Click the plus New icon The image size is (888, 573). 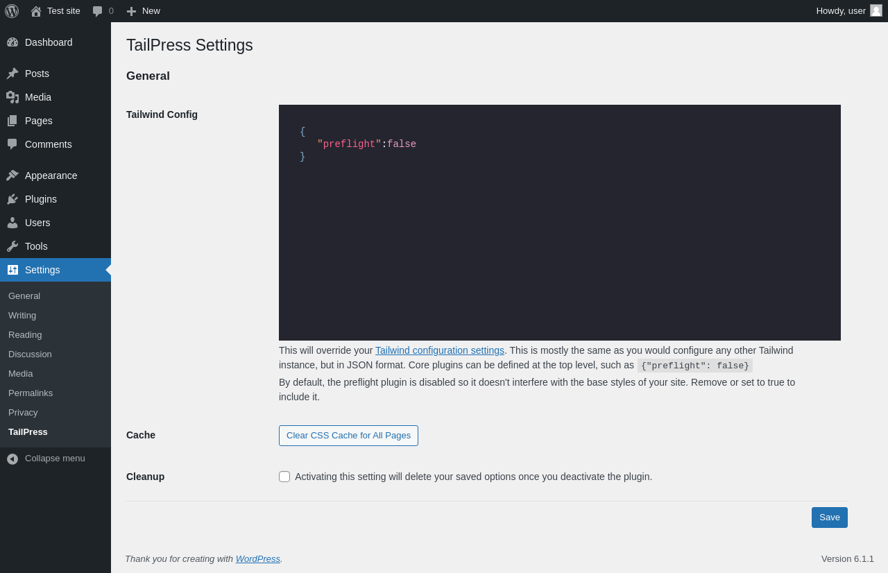[131, 11]
